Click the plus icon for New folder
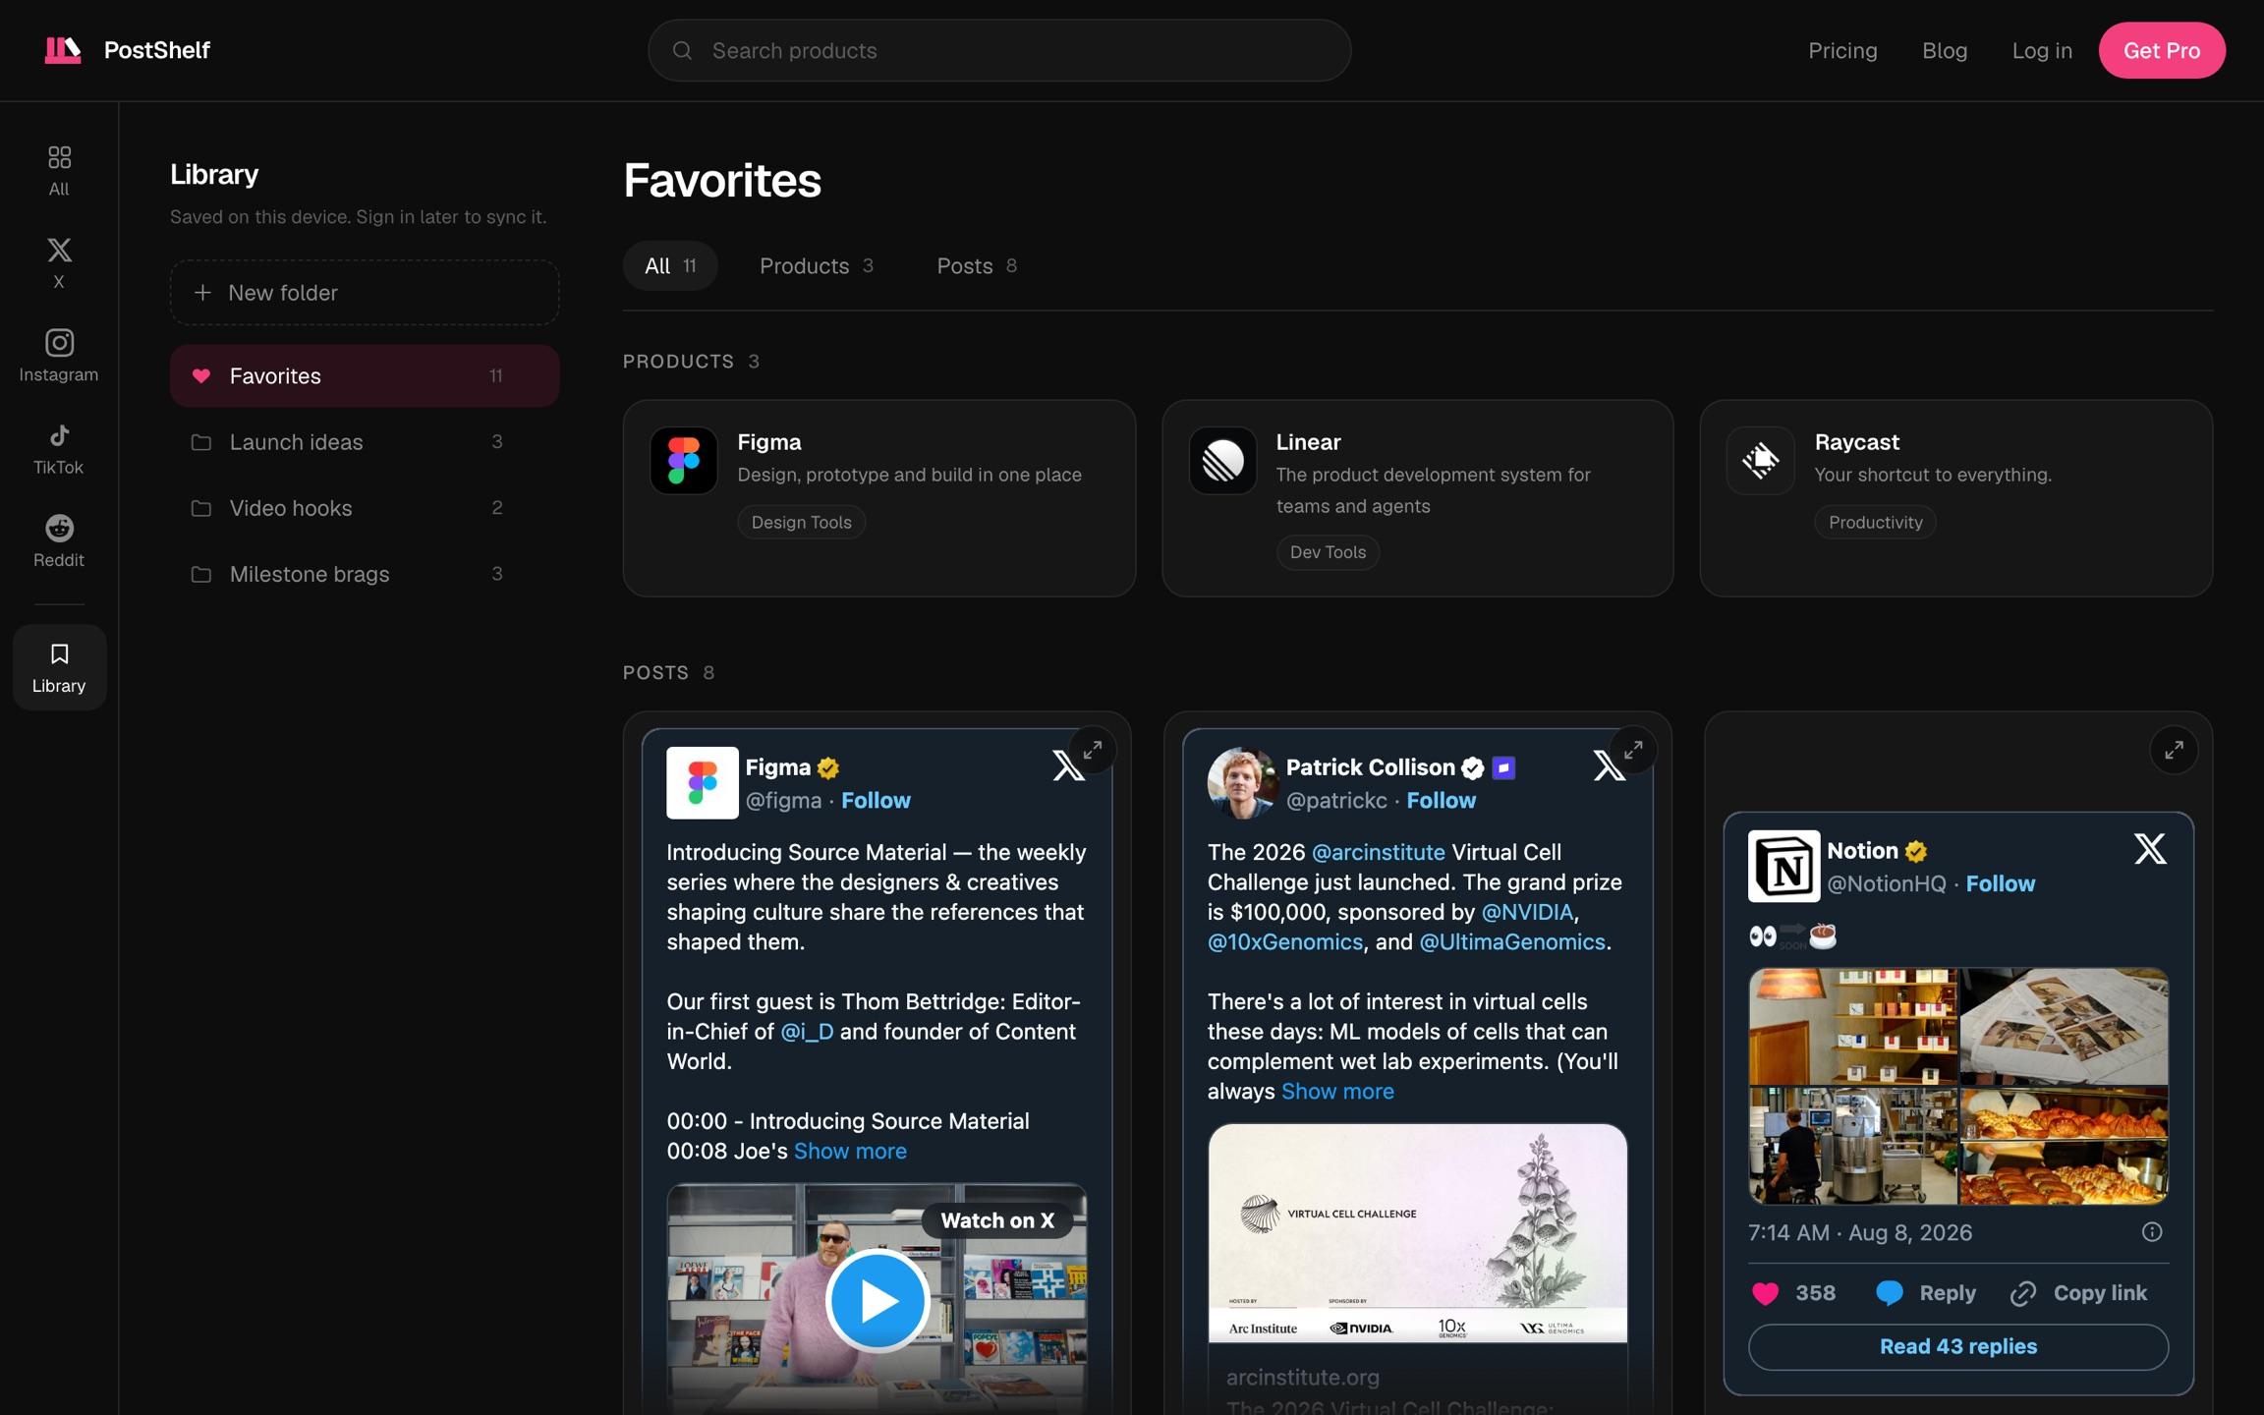This screenshot has height=1415, width=2264. [x=202, y=293]
